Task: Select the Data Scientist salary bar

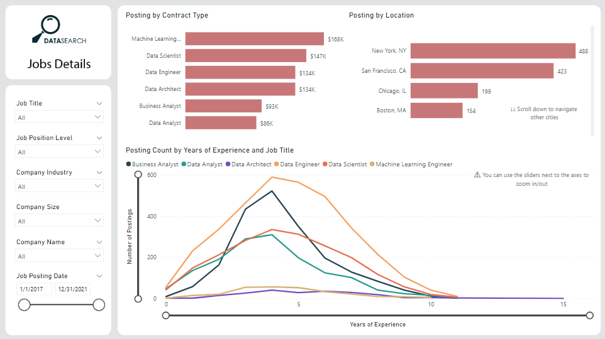Action: 245,56
